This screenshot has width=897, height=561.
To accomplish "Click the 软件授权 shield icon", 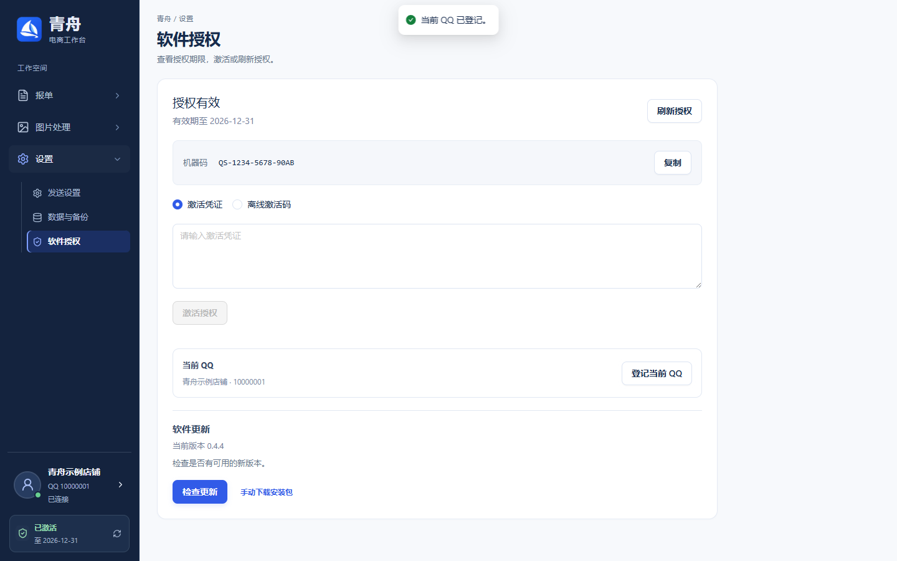I will (x=37, y=242).
